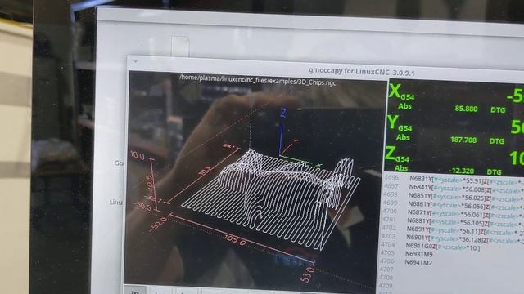Image resolution: width=524 pixels, height=294 pixels.
Task: Select G-code line N6931M9
Action: pyautogui.click(x=418, y=254)
